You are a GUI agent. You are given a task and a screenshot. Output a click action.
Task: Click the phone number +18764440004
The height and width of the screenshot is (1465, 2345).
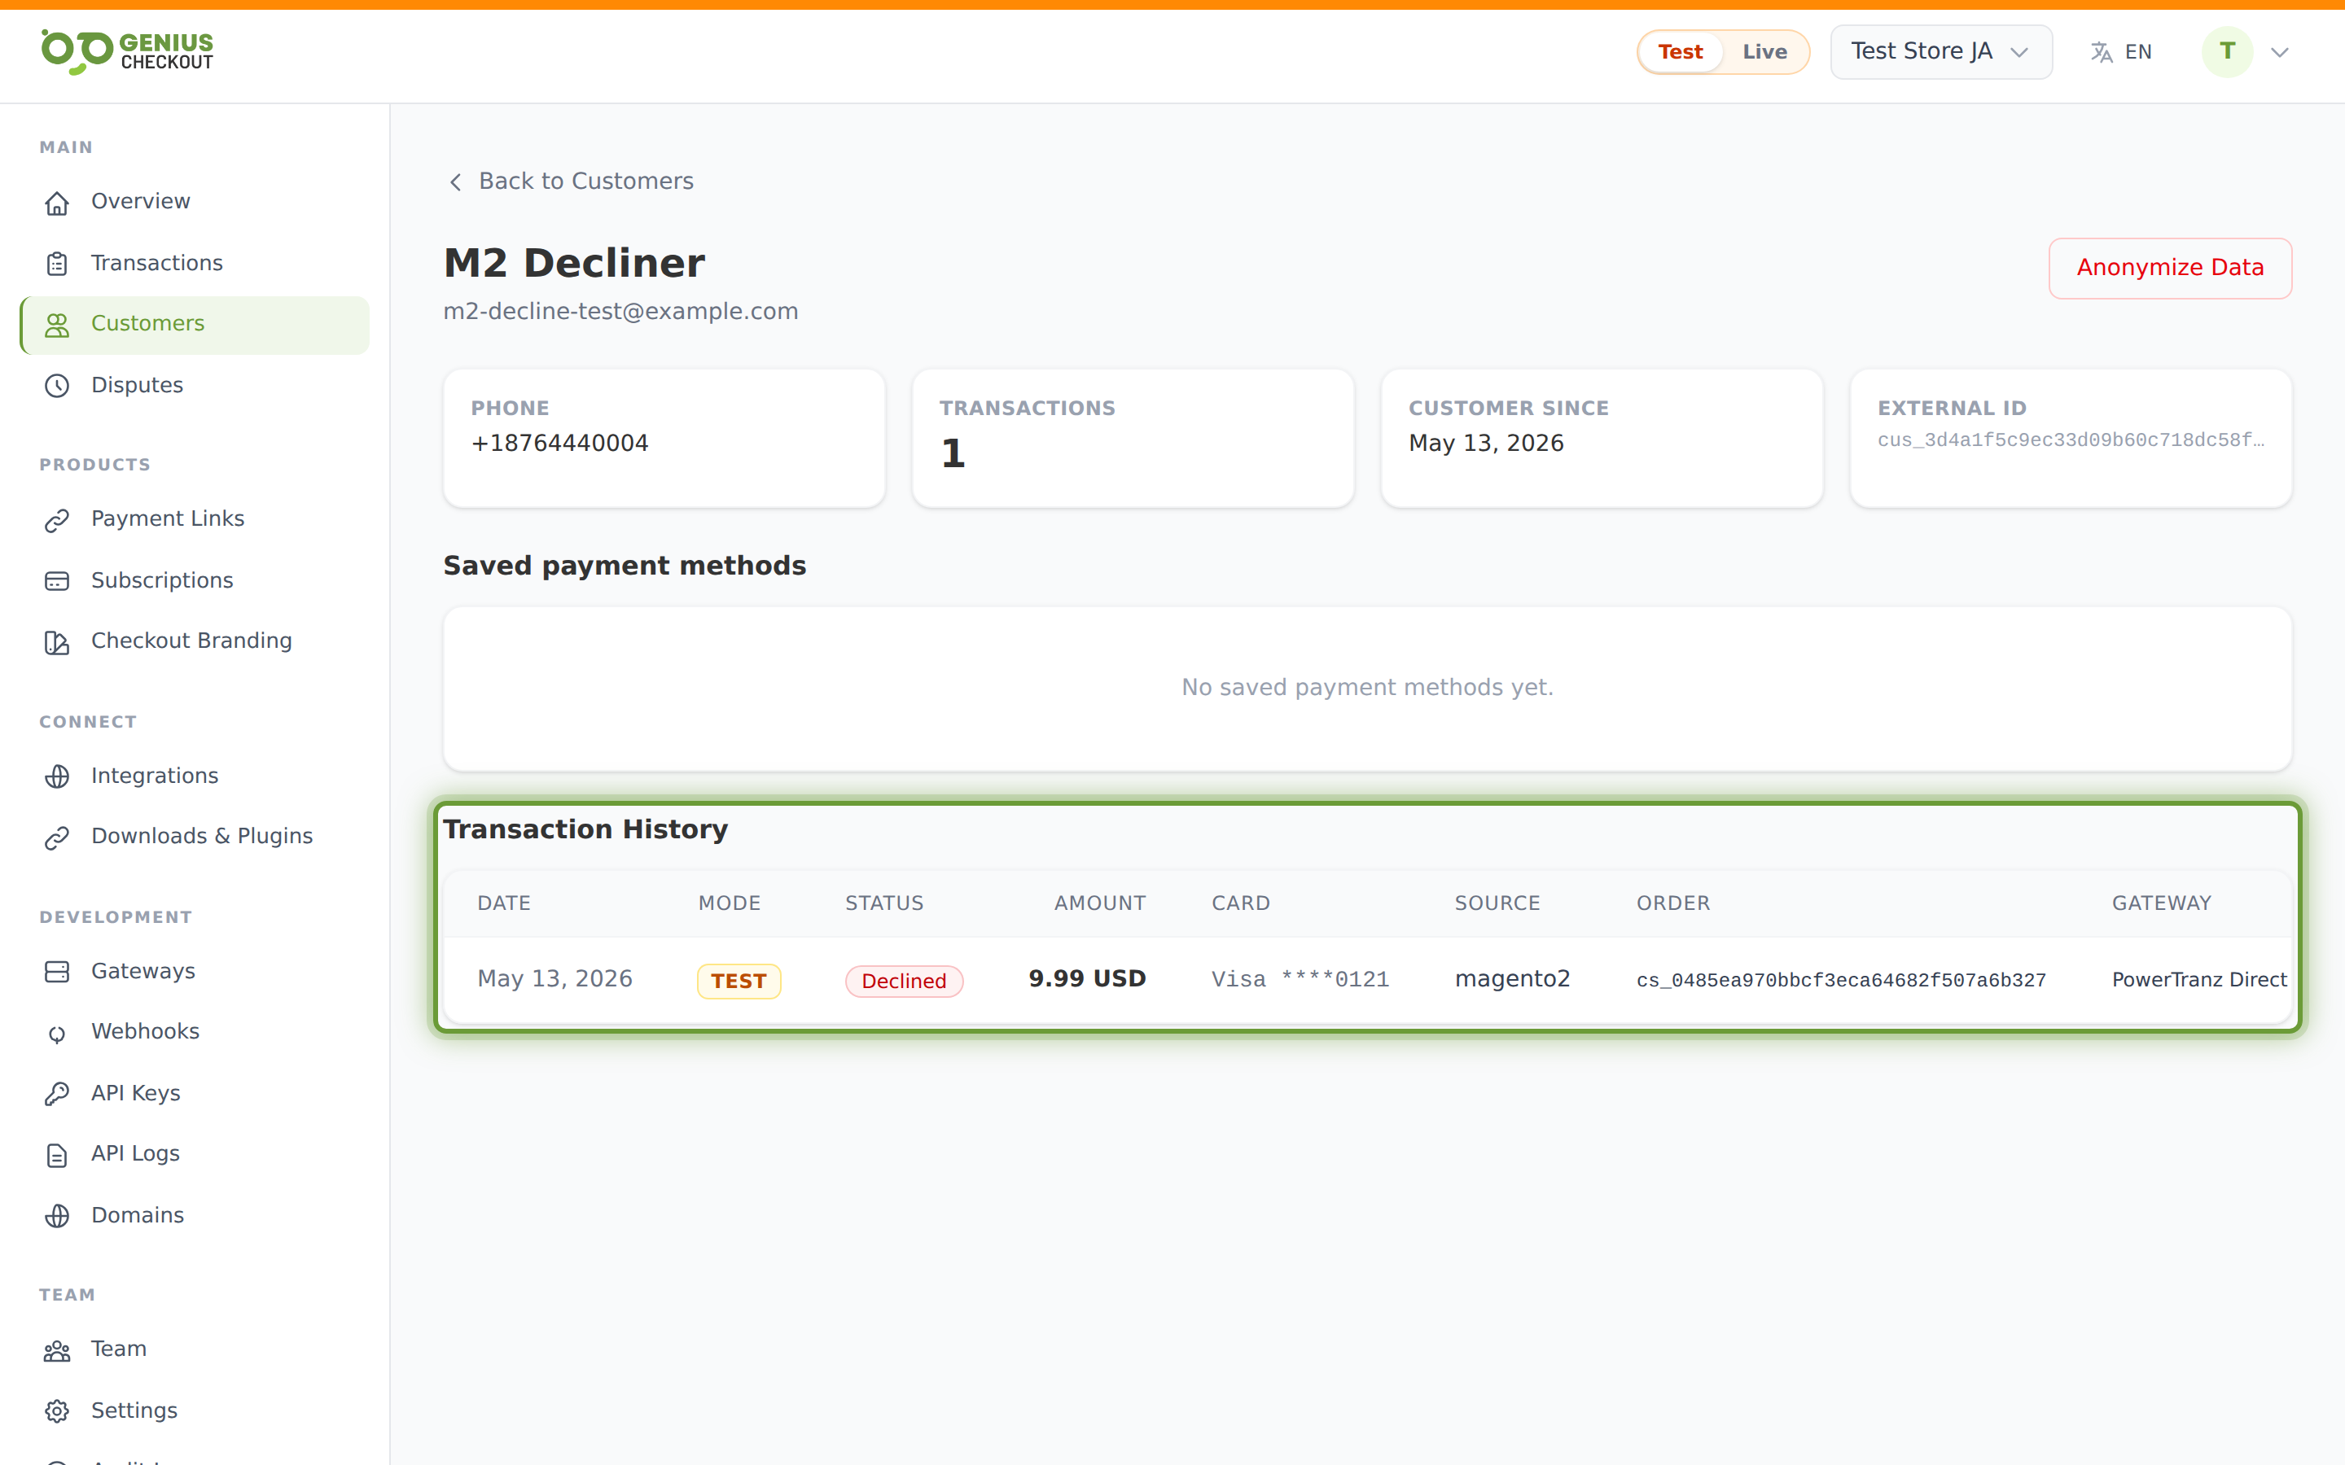pyautogui.click(x=559, y=443)
